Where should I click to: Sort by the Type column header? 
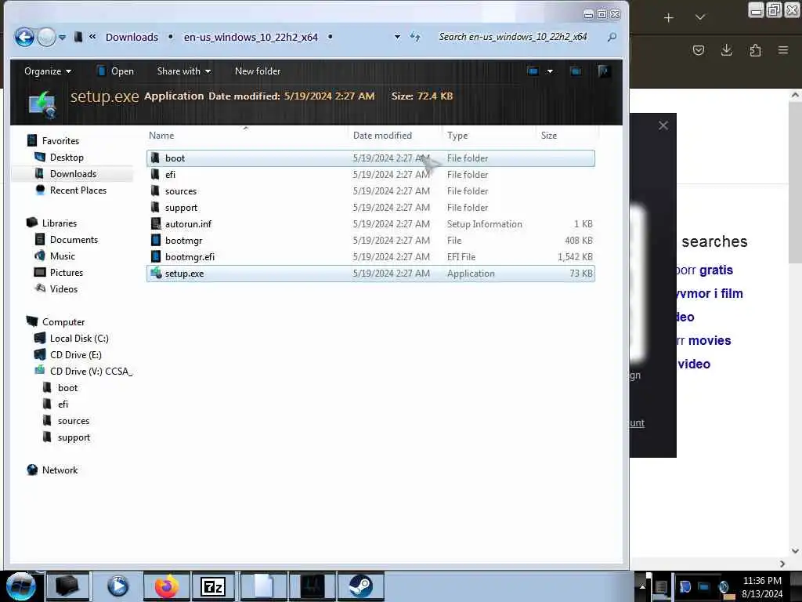(457, 135)
